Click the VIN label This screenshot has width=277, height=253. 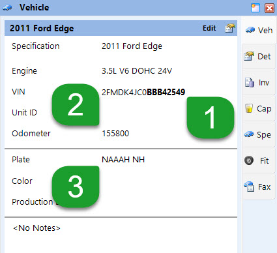click(18, 92)
